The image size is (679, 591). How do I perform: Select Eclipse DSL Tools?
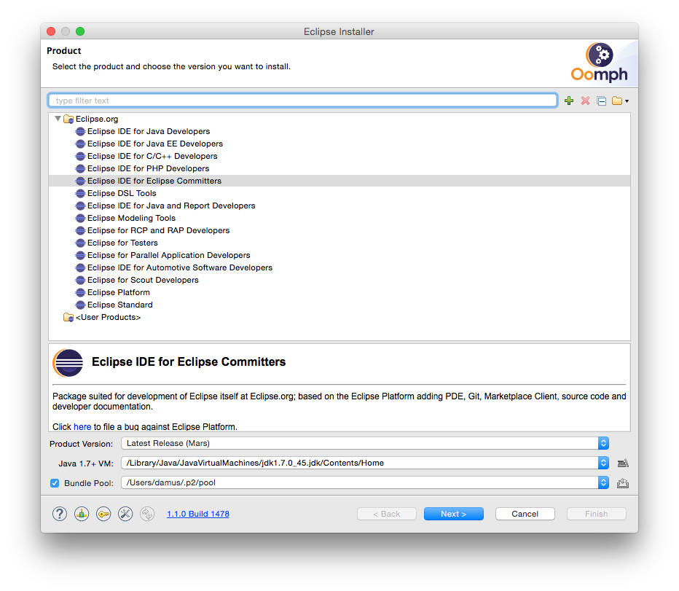[122, 193]
